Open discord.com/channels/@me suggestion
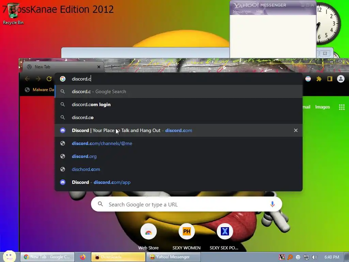 [179, 143]
